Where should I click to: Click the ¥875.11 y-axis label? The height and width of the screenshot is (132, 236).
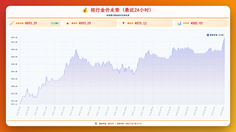coord(14,104)
